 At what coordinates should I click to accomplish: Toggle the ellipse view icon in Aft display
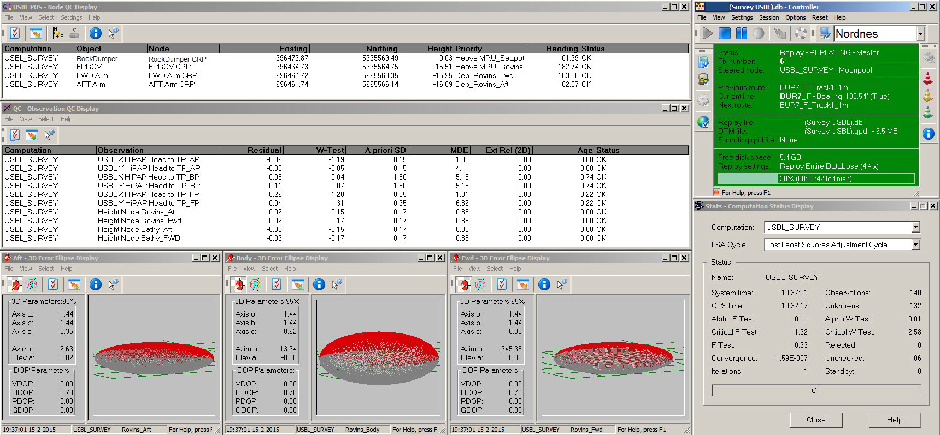tap(15, 284)
